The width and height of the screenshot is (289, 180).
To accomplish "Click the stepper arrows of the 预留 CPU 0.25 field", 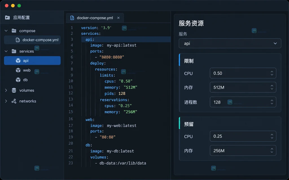I will (x=272, y=136).
